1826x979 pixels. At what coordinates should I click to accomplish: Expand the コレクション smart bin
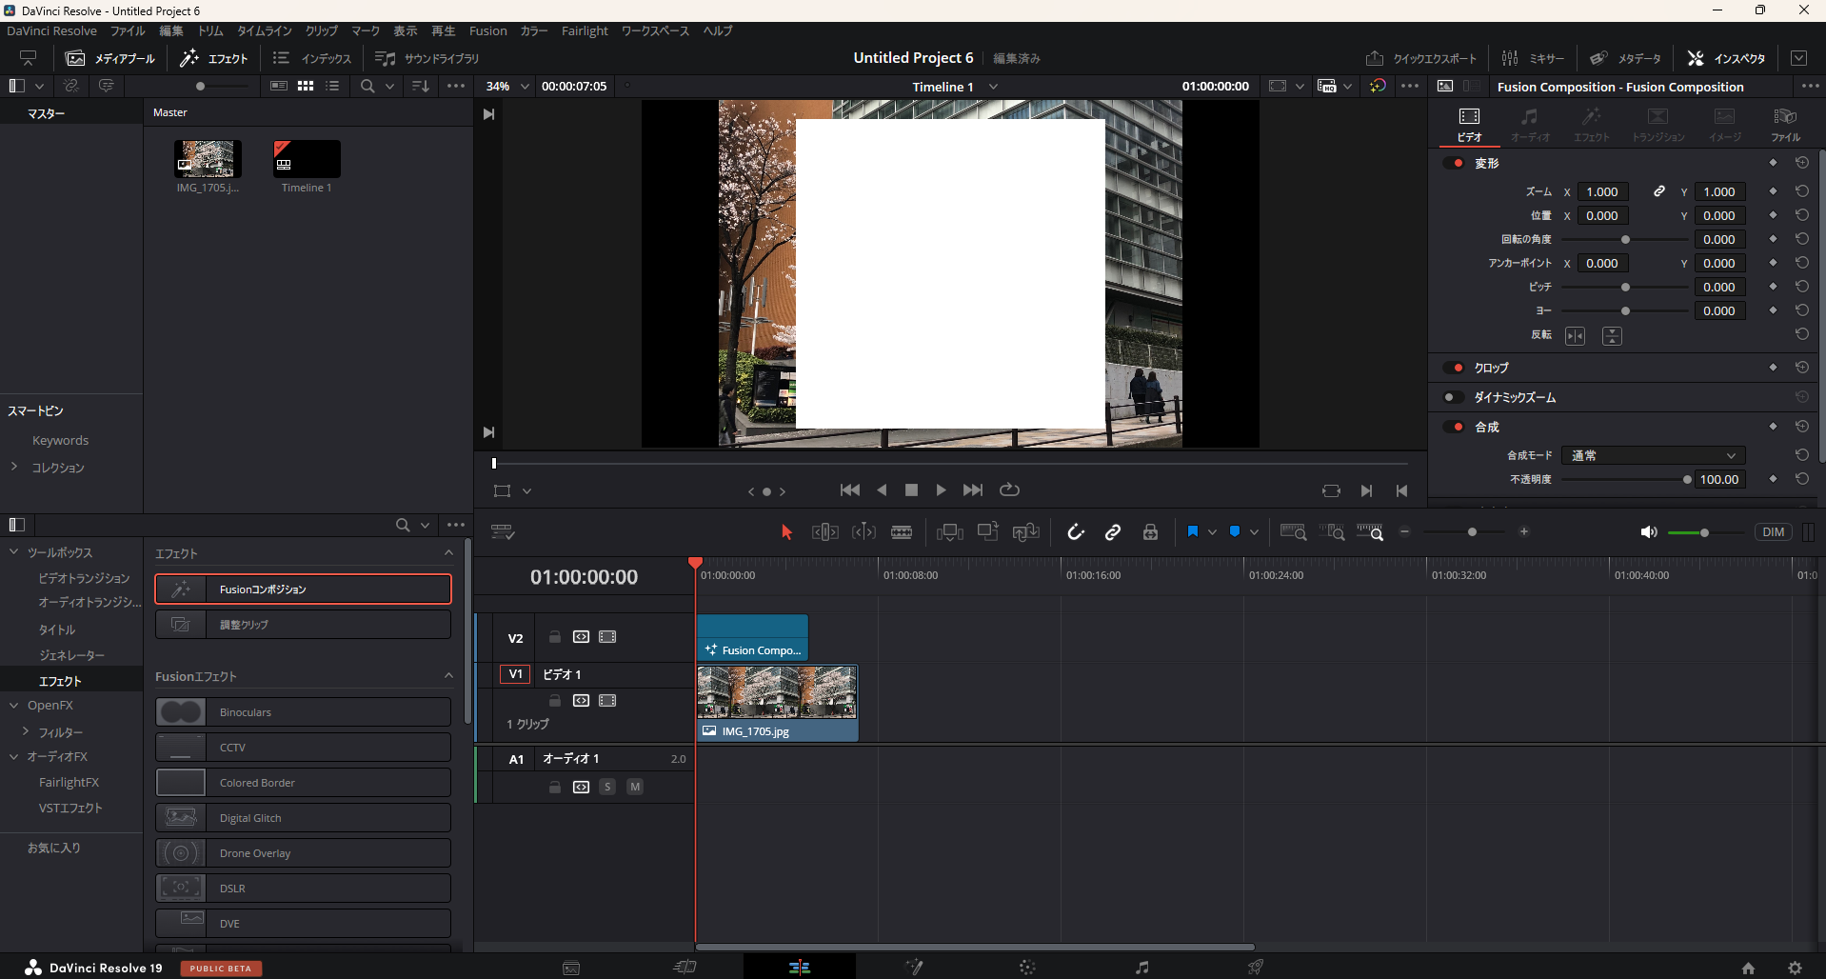[x=14, y=467]
